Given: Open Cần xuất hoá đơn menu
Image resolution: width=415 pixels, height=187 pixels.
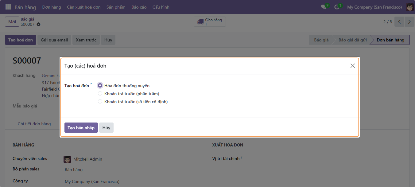Looking at the screenshot, I should 83,7.
